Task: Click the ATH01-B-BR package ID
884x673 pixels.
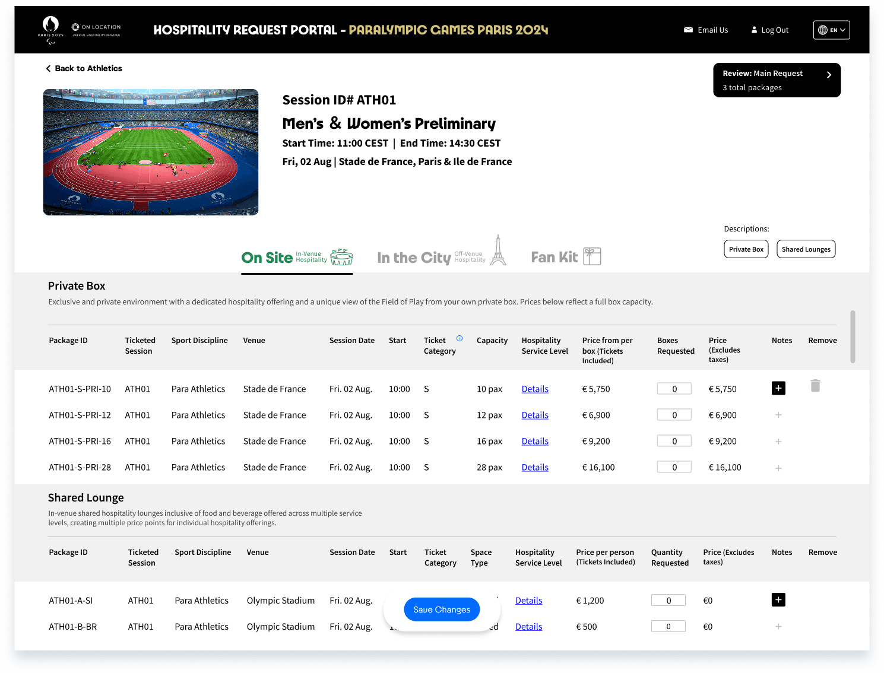Action: pos(72,627)
